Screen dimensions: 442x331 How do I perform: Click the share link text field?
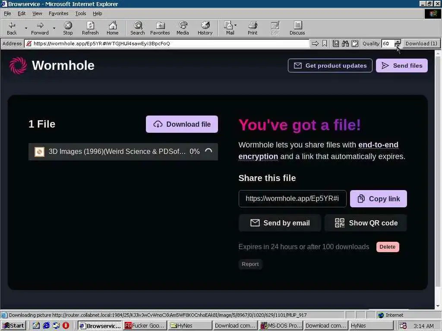click(x=292, y=199)
